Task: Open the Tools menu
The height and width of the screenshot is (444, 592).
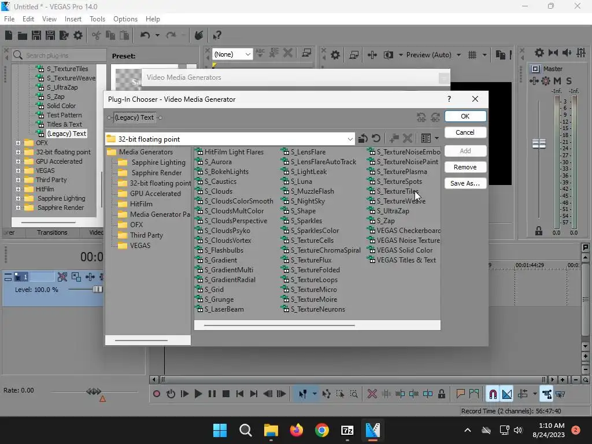Action: (x=97, y=19)
